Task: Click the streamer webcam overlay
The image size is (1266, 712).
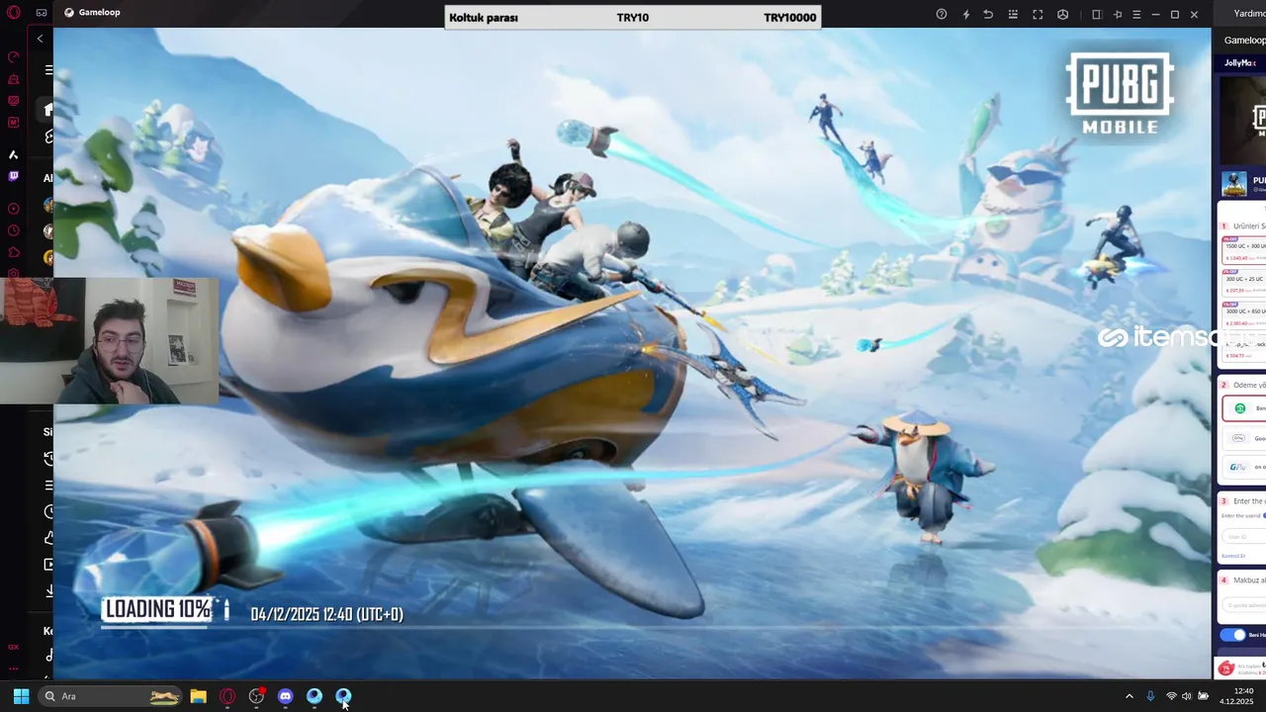Action: (109, 340)
